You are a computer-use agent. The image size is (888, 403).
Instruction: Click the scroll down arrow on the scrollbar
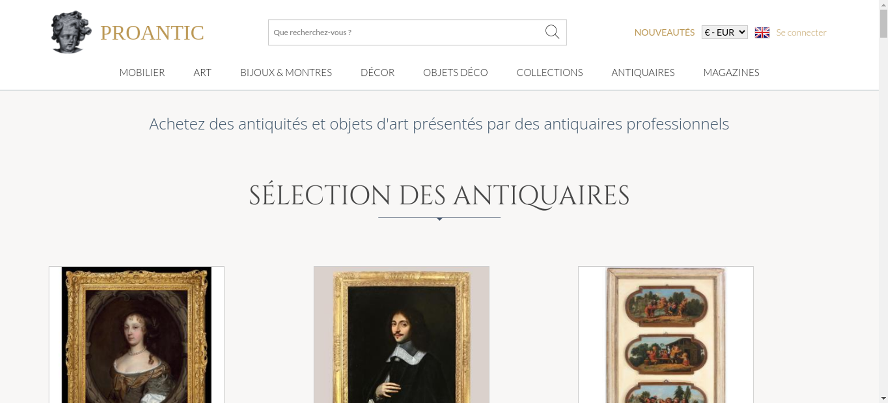(884, 399)
